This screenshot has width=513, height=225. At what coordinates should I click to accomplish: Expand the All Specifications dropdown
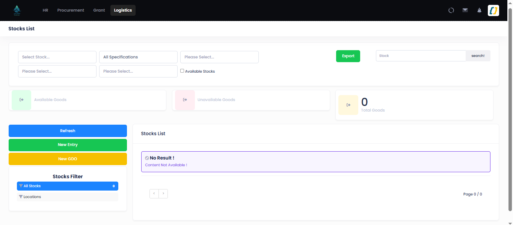[x=138, y=57]
